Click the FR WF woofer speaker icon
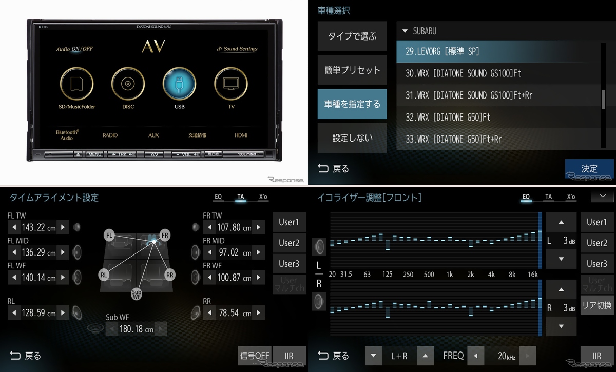 pyautogui.click(x=196, y=277)
